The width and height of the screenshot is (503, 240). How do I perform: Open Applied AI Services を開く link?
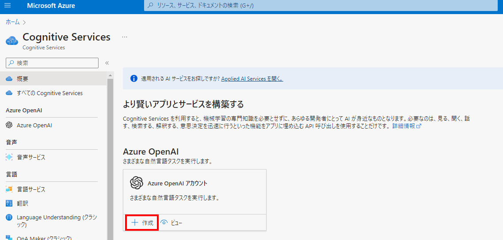pyautogui.click(x=252, y=79)
